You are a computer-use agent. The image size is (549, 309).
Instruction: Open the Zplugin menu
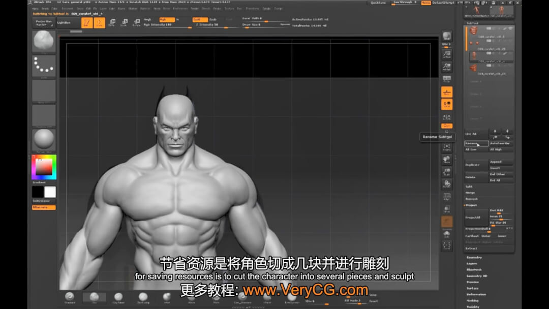(267, 9)
